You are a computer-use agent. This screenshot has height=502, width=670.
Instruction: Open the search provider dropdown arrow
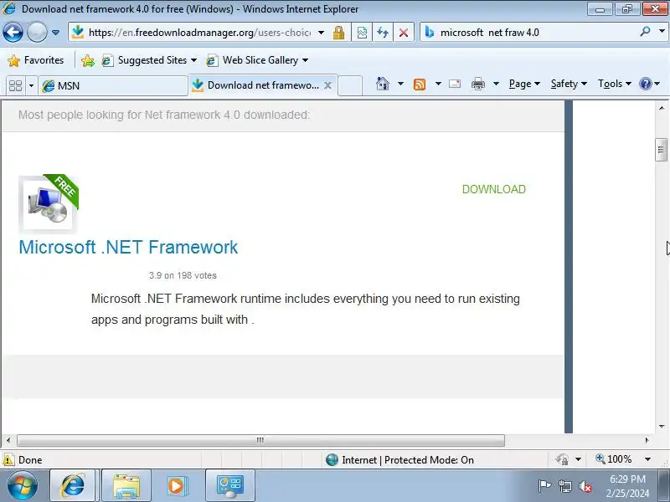click(x=662, y=32)
